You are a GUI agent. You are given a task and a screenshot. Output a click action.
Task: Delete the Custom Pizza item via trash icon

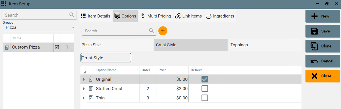7,47
